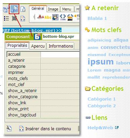Screen dimensions: 130x138
Task: Click the highlighted component insert icon
Action: pos(14,9)
